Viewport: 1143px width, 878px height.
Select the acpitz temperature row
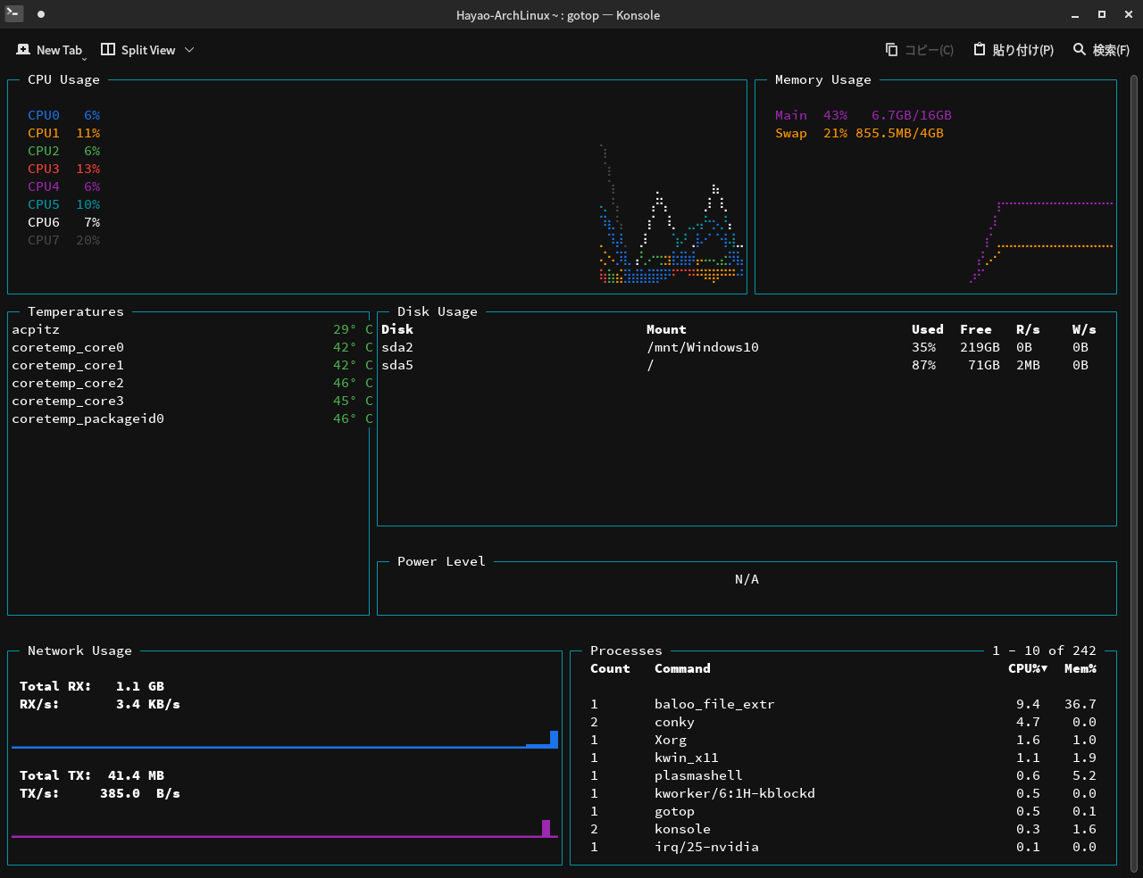tap(192, 329)
